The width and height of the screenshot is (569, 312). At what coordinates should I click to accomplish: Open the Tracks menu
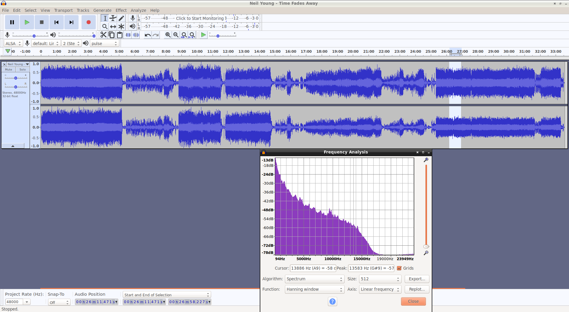pyautogui.click(x=83, y=10)
